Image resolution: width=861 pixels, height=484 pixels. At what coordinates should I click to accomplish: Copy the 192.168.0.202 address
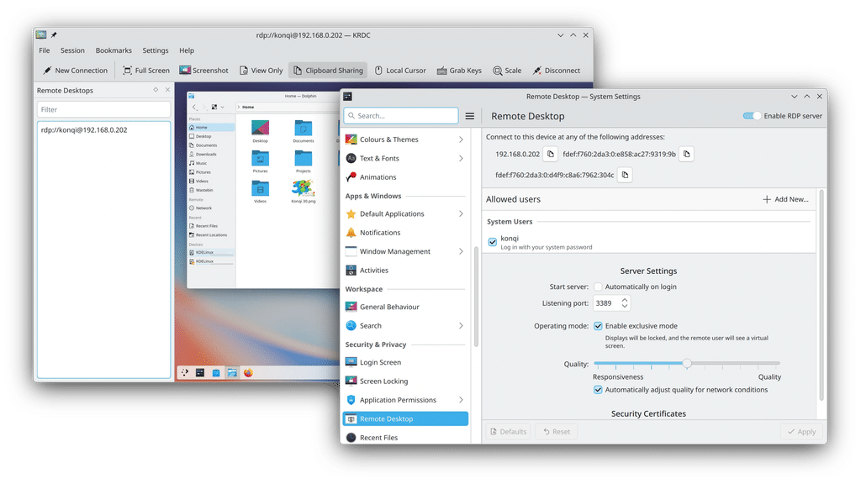550,155
